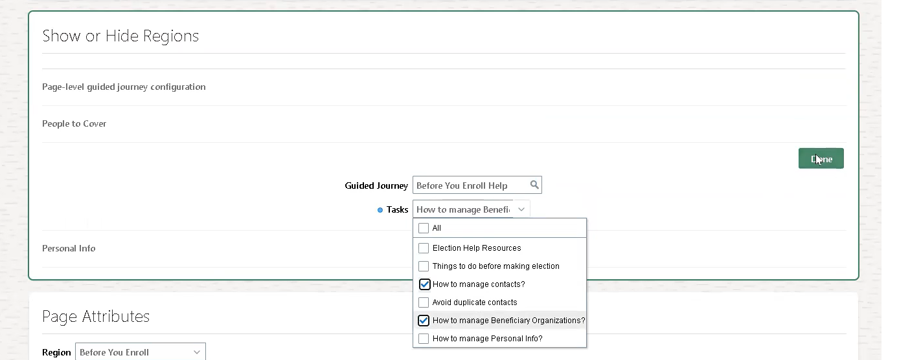Click the Guided Journey input field

pyautogui.click(x=470, y=185)
